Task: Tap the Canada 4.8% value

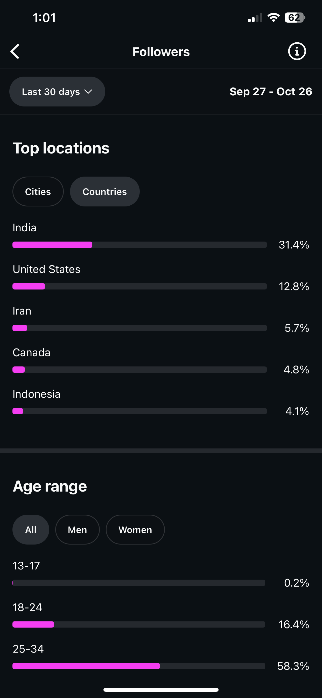Action: tap(296, 370)
